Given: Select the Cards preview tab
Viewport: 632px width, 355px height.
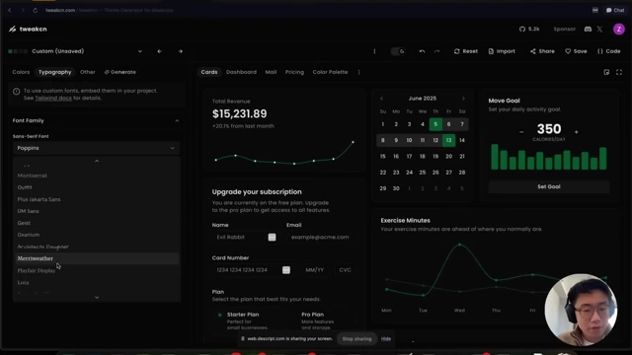Looking at the screenshot, I should click(209, 72).
